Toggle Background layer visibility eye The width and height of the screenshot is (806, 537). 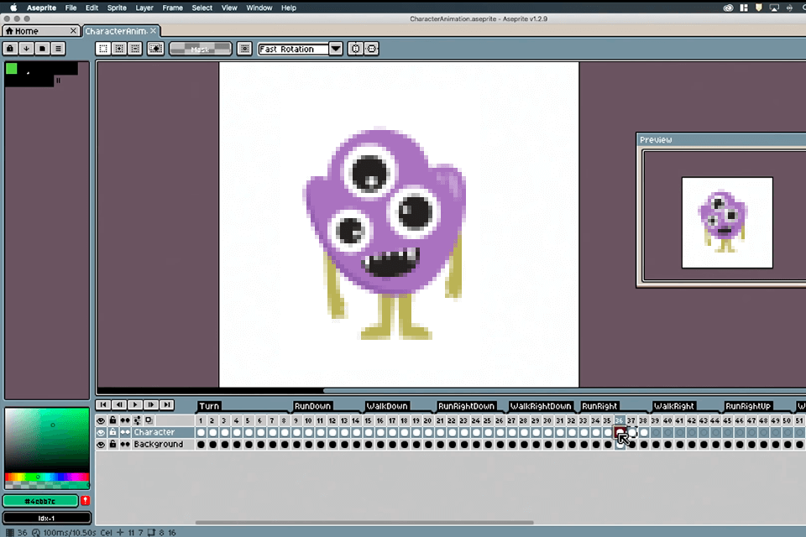pyautogui.click(x=101, y=444)
